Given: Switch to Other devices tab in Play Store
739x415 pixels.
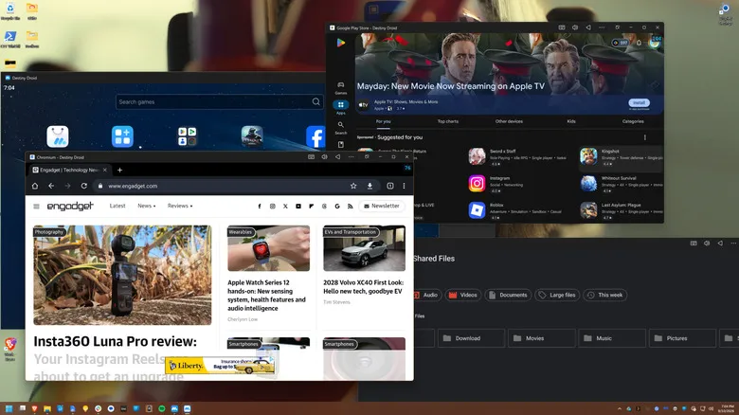Looking at the screenshot, I should [509, 121].
